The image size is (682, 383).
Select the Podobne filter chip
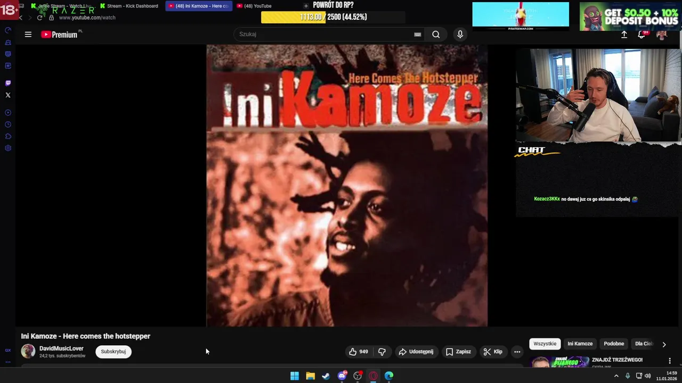tap(614, 344)
